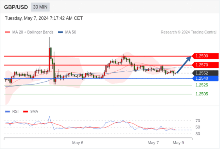The image size is (220, 149).
Task: Select the 1.2570 red resistance tag
Action: coord(205,65)
